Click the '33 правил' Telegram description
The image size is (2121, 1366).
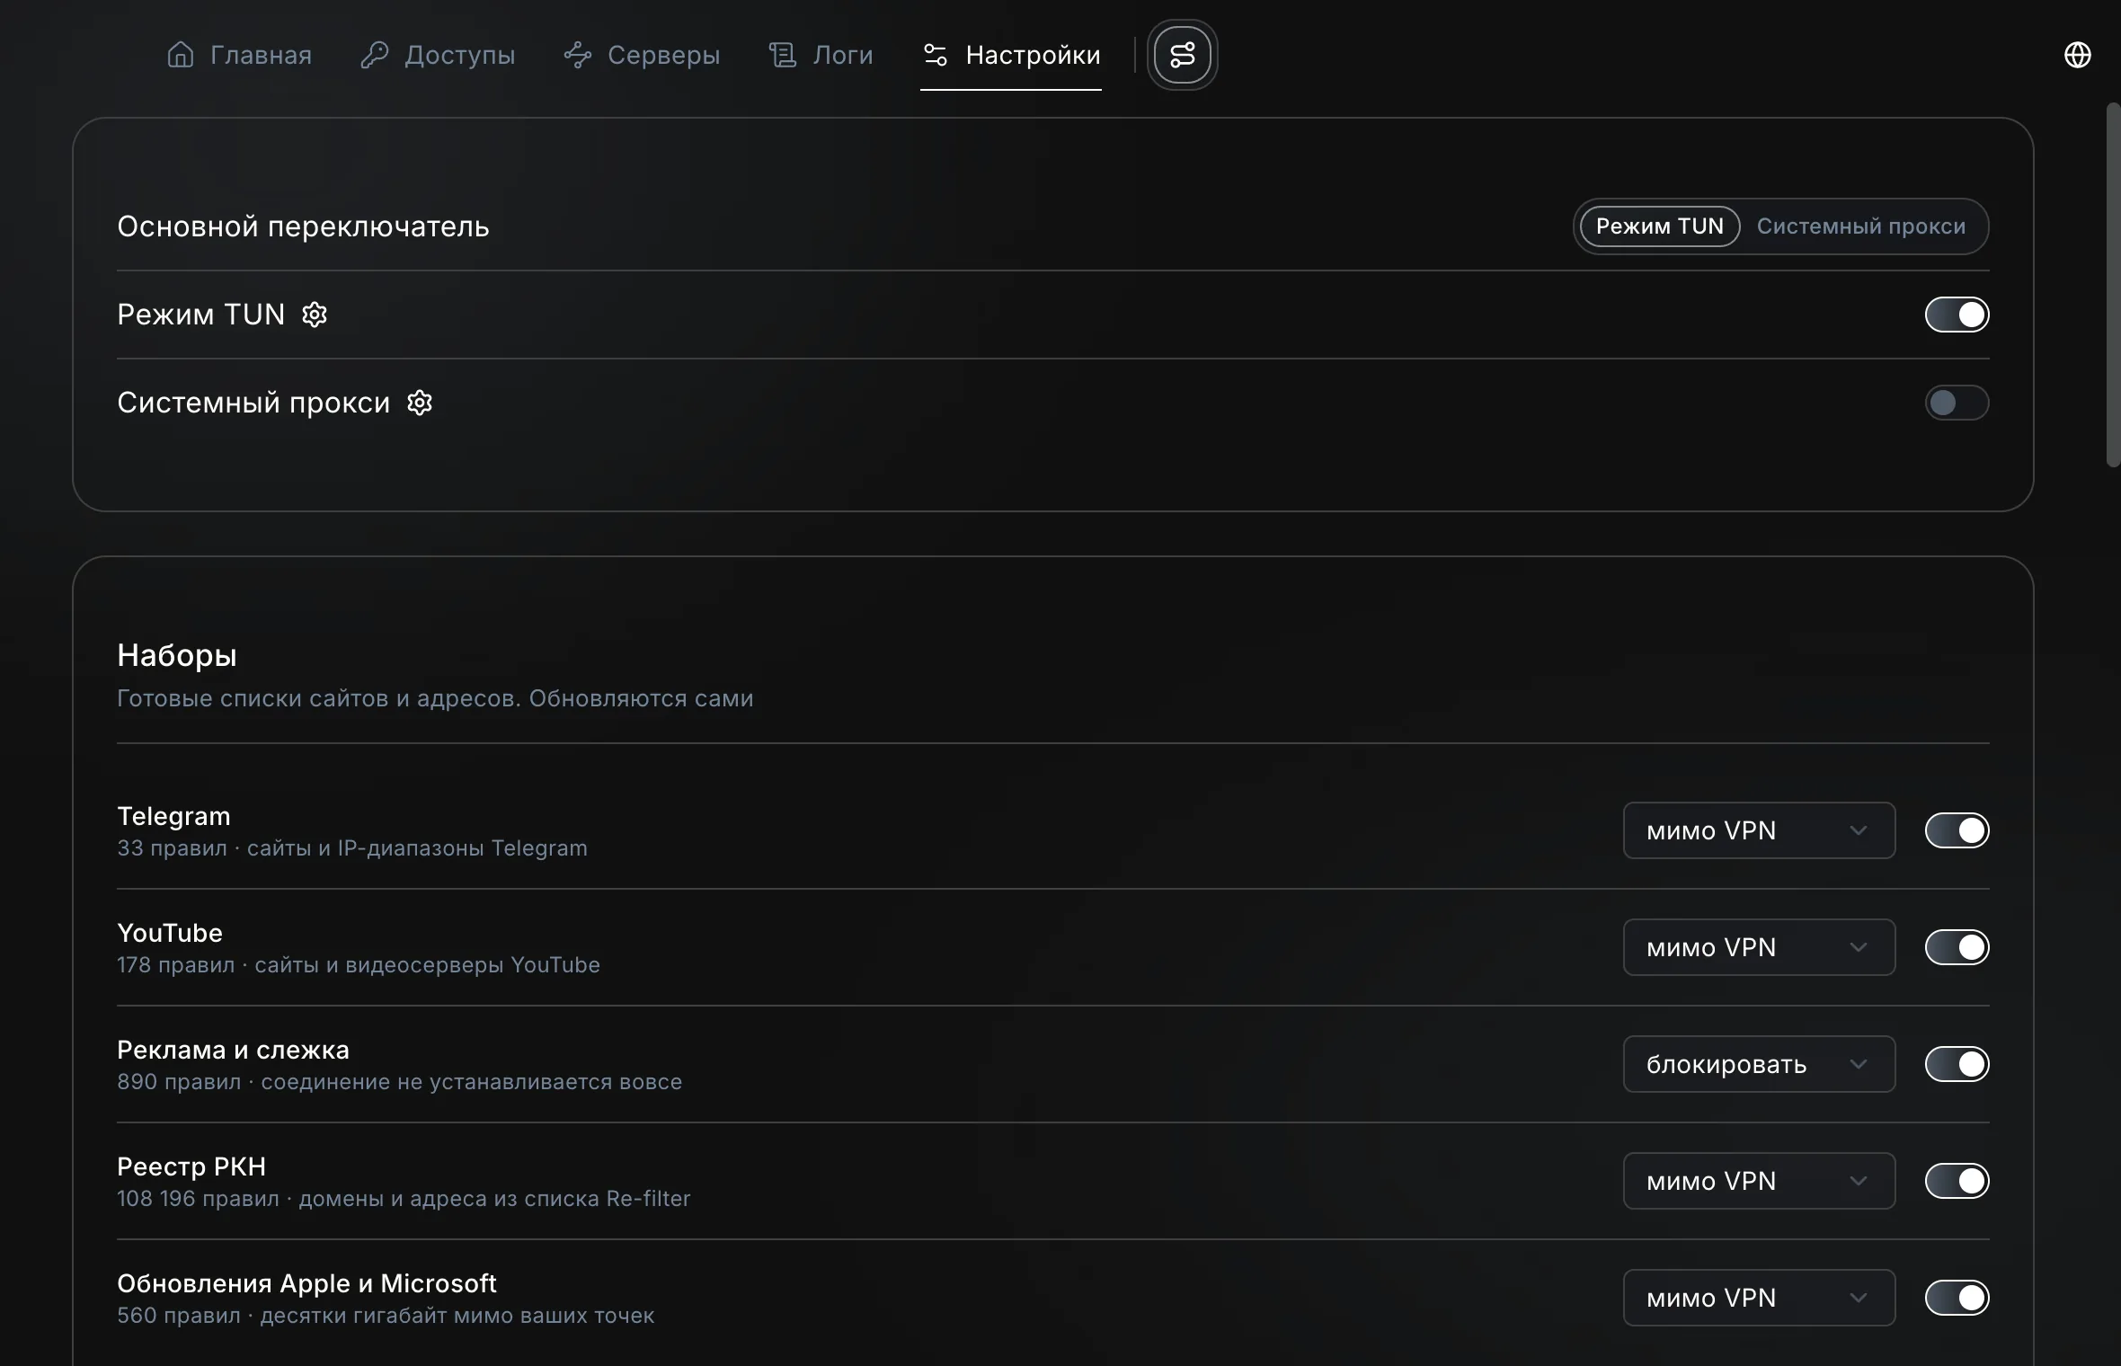click(352, 848)
